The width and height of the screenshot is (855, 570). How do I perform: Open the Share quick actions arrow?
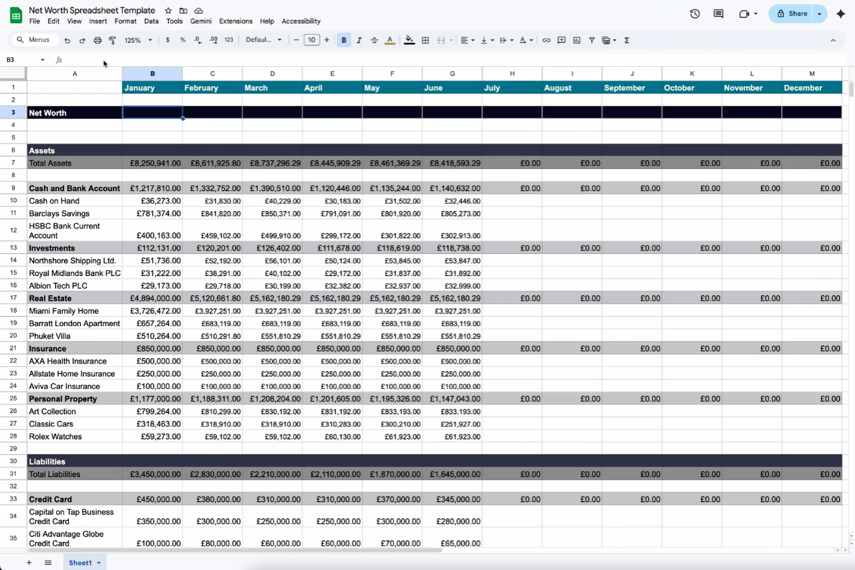820,13
